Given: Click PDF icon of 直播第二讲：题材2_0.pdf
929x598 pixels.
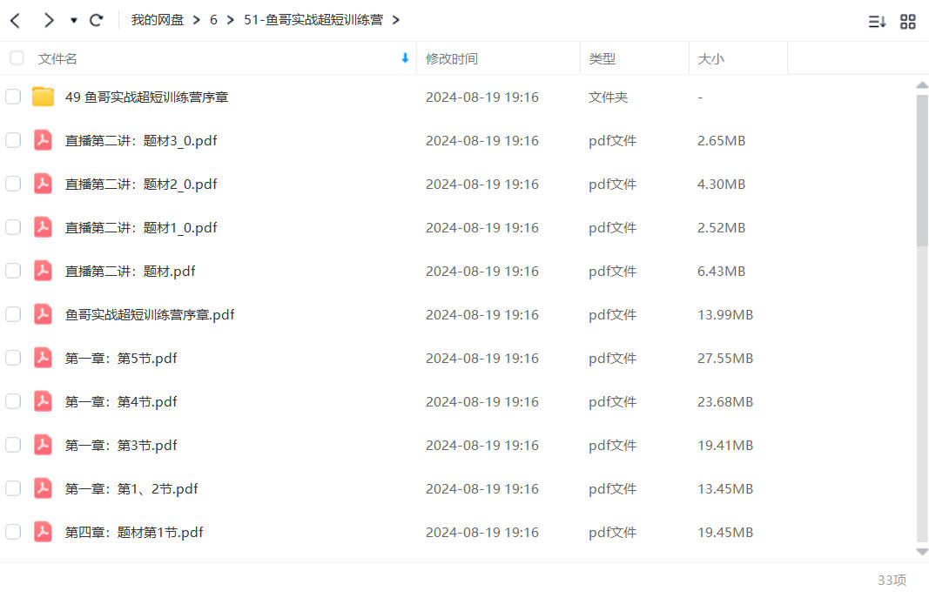Looking at the screenshot, I should pyautogui.click(x=43, y=184).
